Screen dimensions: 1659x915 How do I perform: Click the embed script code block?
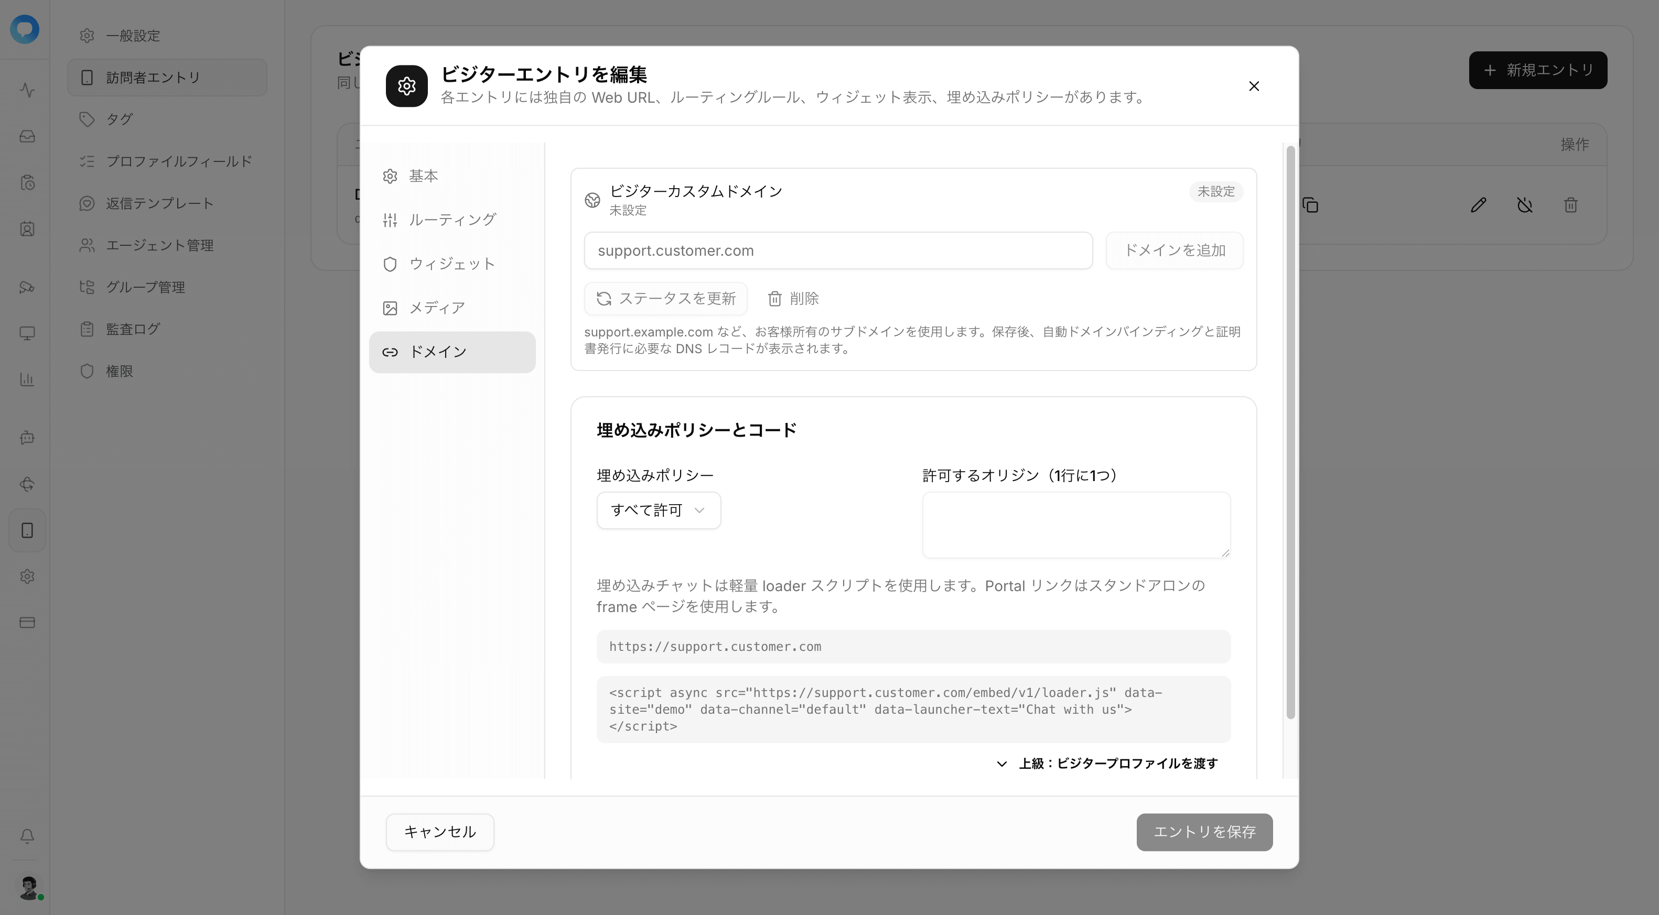pos(913,710)
